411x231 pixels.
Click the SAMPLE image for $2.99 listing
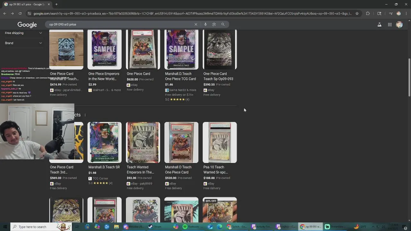tap(104, 50)
